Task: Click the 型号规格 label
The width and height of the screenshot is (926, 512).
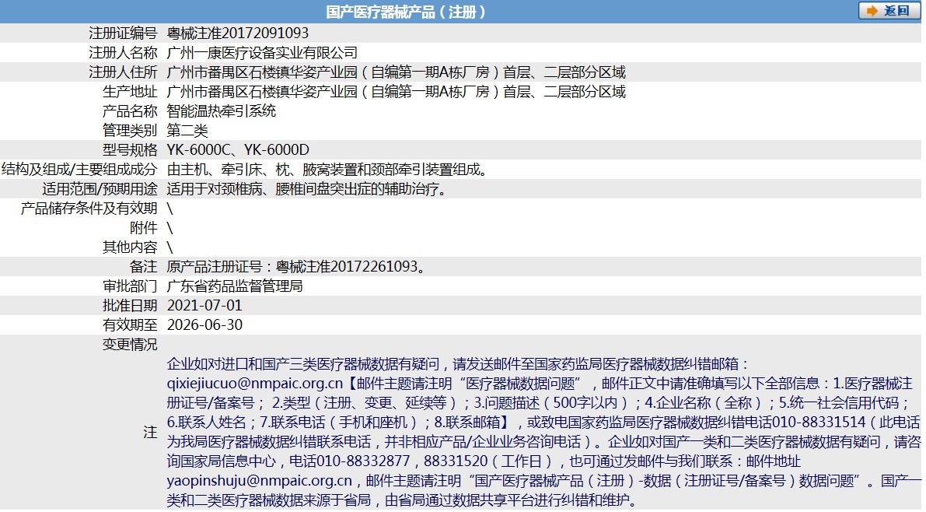Action: 130,150
